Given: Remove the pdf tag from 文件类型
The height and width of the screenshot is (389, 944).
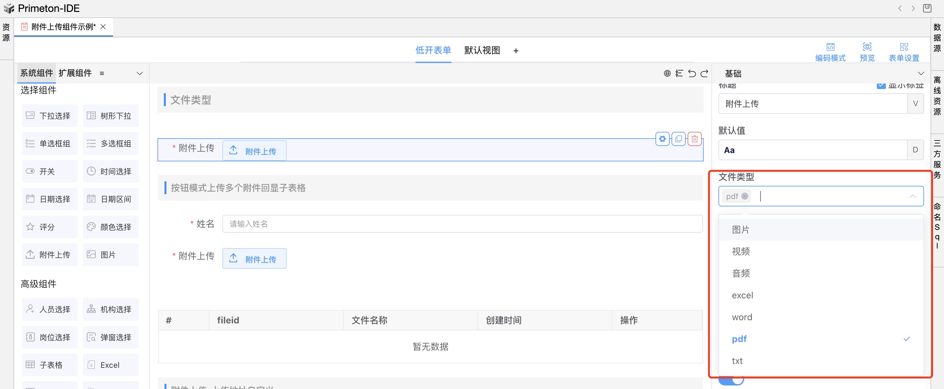Looking at the screenshot, I should [745, 196].
